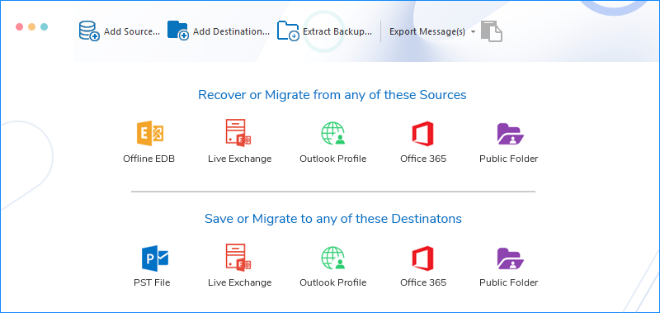The width and height of the screenshot is (660, 313).
Task: Click the Add Source... label
Action: coord(132,31)
